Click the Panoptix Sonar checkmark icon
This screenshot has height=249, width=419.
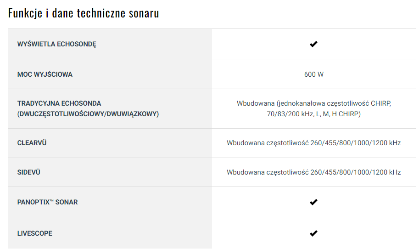point(313,202)
